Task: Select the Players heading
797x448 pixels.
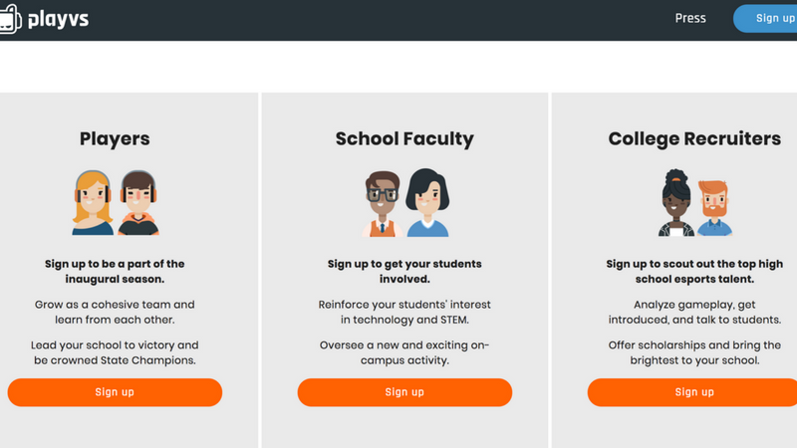Action: 115,138
